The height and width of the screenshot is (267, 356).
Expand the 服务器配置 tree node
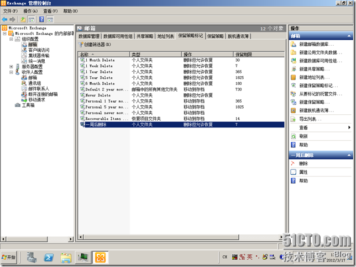coord(12,66)
